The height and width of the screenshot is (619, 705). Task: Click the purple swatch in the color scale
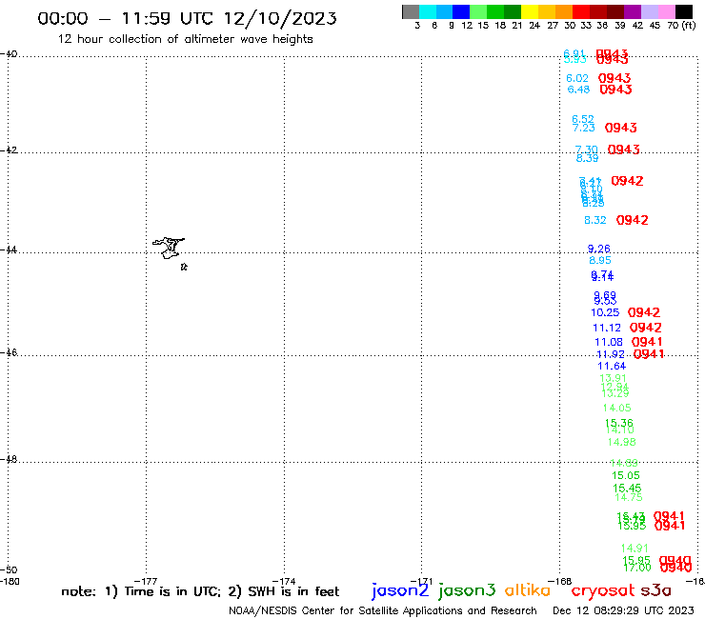[633, 11]
